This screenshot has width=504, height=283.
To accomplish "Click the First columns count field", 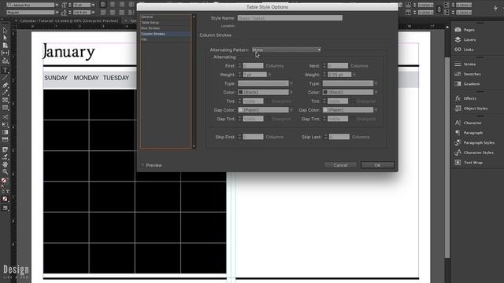I will (x=253, y=66).
